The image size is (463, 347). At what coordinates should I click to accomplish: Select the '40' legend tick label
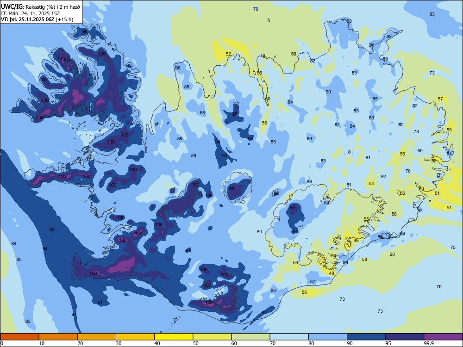[157, 343]
